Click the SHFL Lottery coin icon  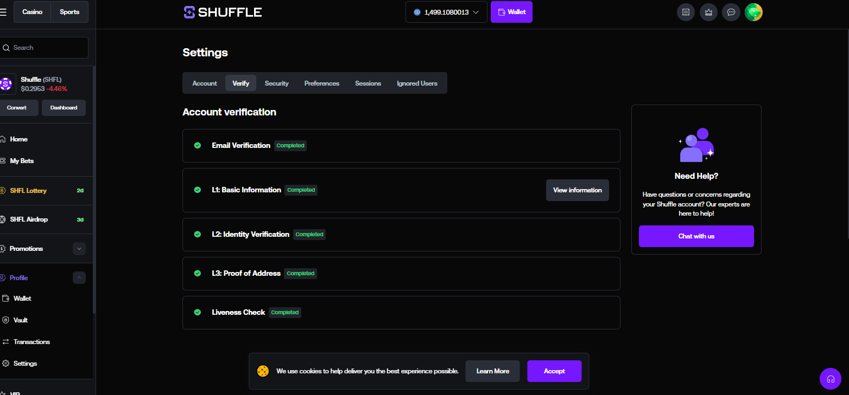tap(3, 191)
